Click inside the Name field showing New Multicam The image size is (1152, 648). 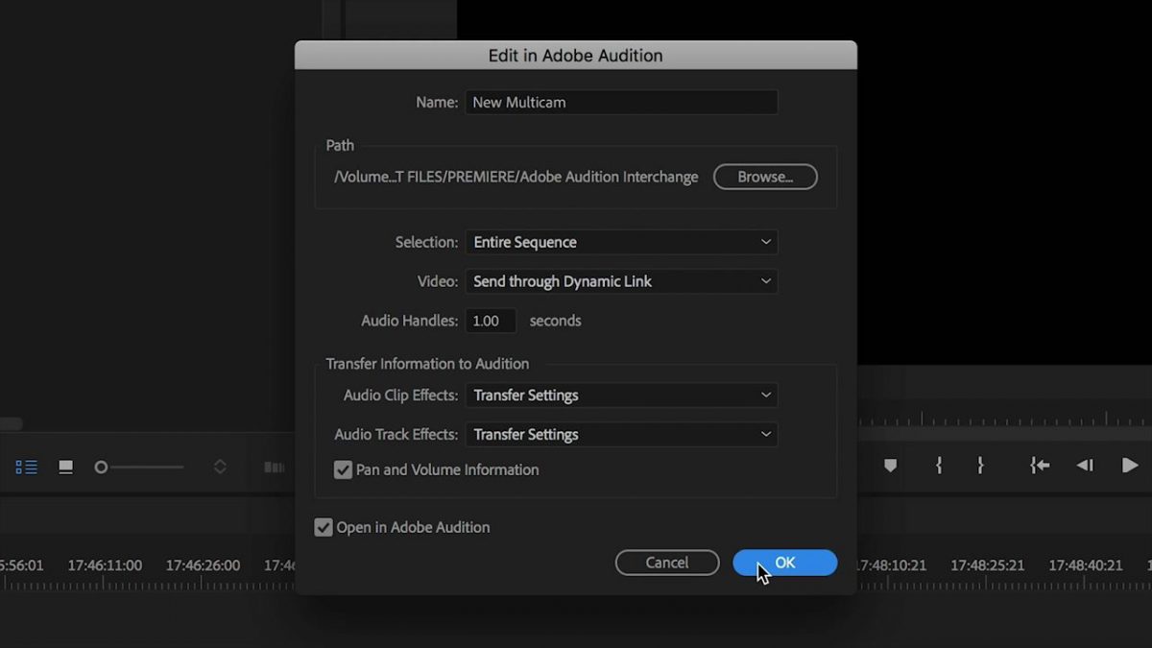tap(621, 102)
